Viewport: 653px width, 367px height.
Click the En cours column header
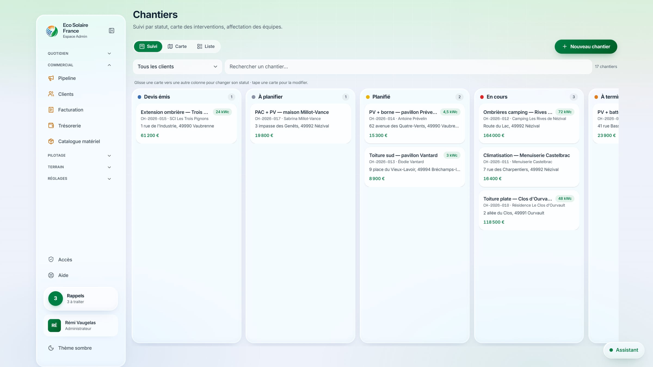coord(529,97)
